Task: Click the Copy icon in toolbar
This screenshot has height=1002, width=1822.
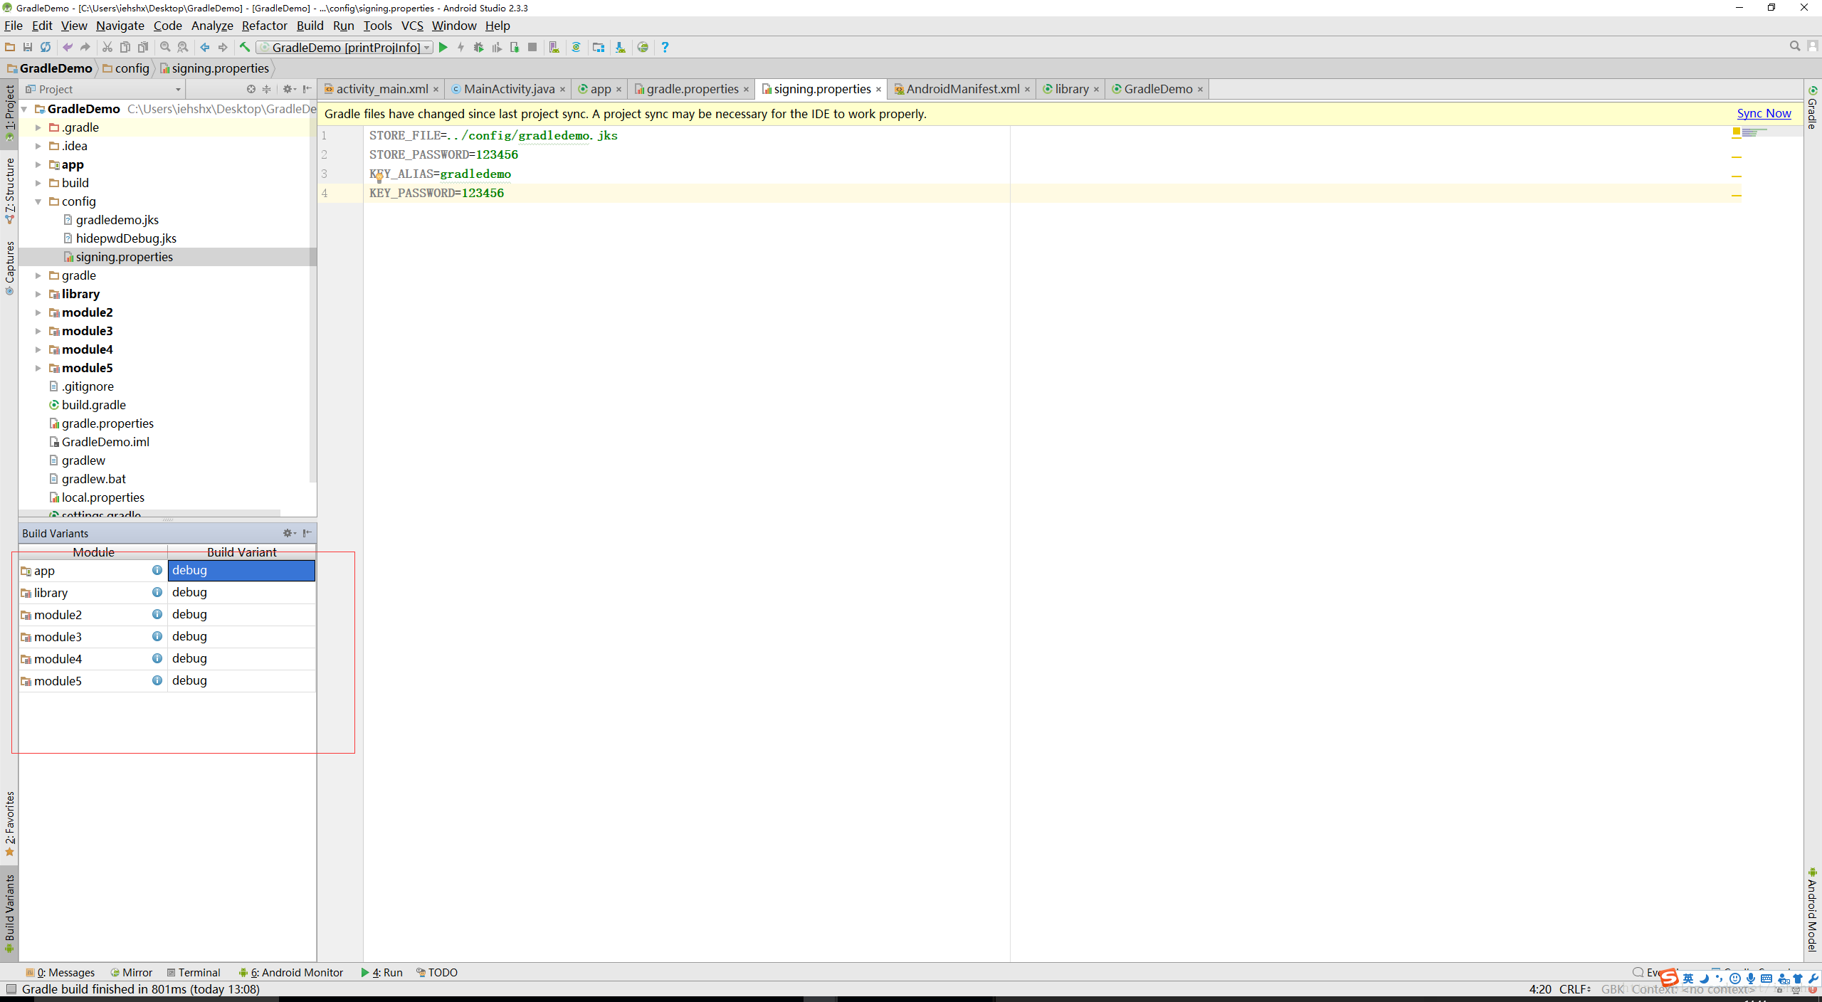Action: 125,47
